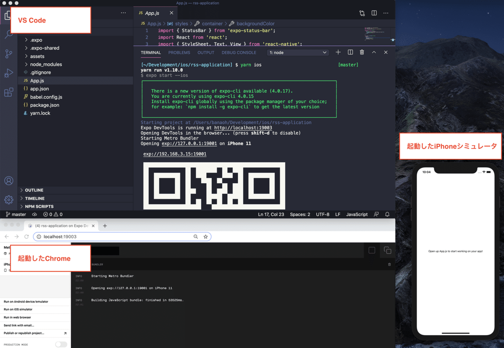504x348 pixels.
Task: Open the http://localhost:19003 terminal link
Action: (243, 128)
